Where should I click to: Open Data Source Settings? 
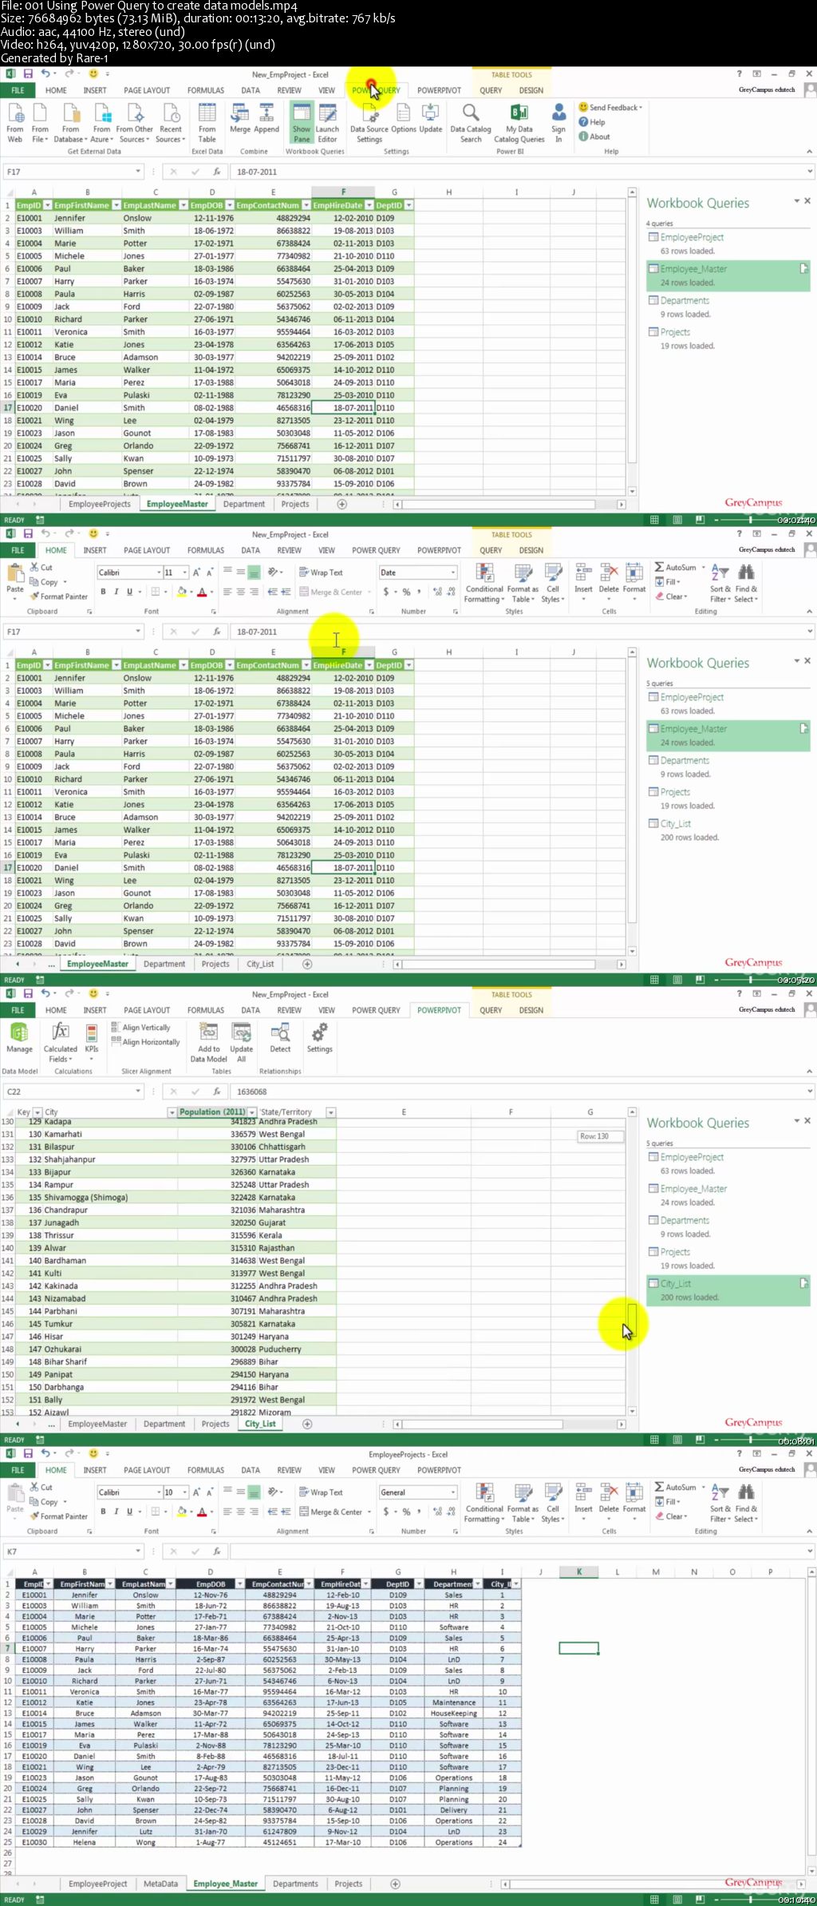coord(369,122)
